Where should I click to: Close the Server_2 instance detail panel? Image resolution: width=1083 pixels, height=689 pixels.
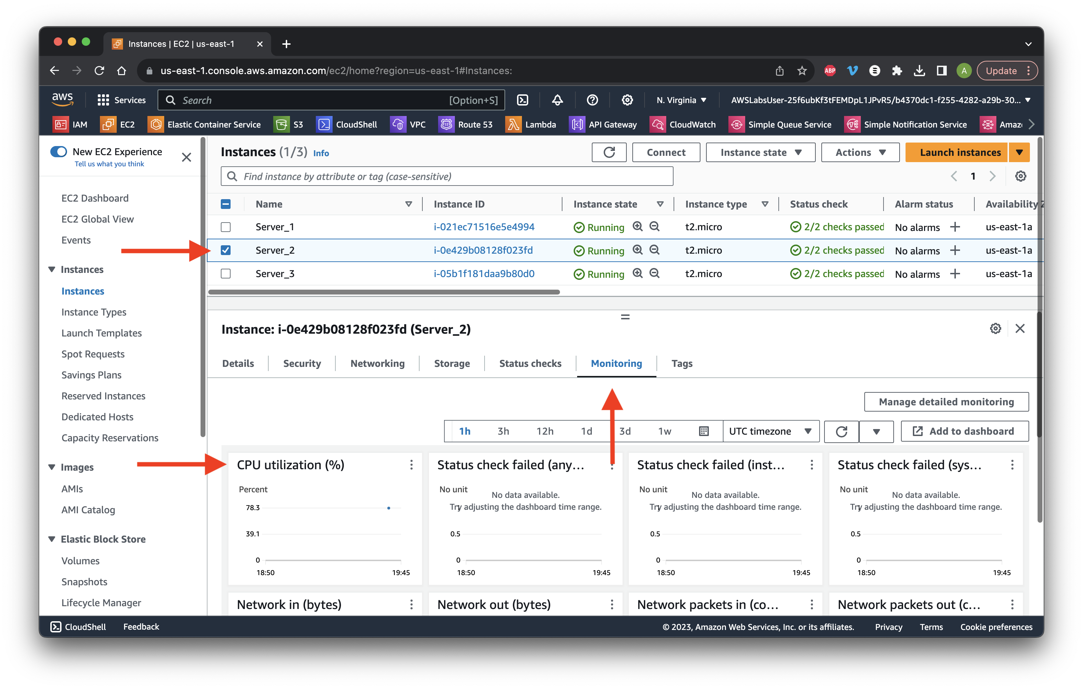pos(1019,329)
